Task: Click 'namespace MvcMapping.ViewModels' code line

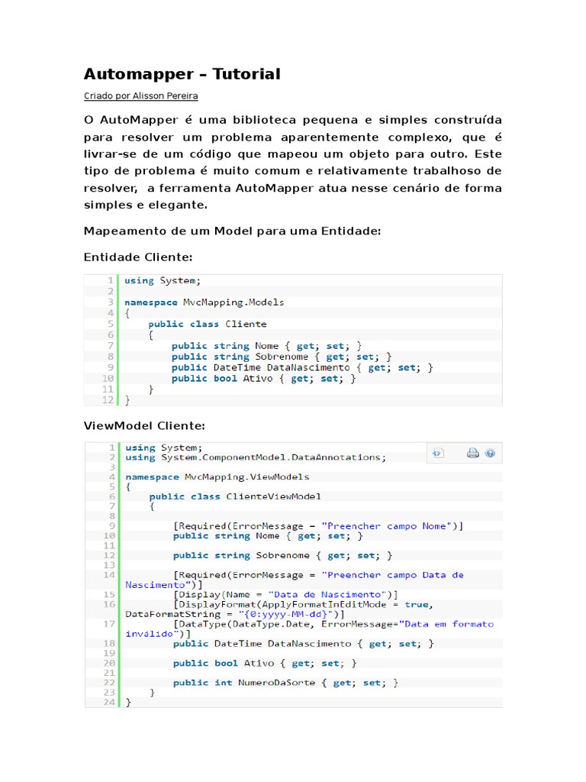Action: (217, 477)
